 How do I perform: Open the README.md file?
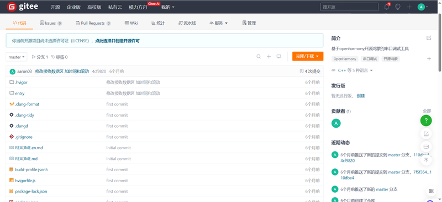[x=26, y=159]
